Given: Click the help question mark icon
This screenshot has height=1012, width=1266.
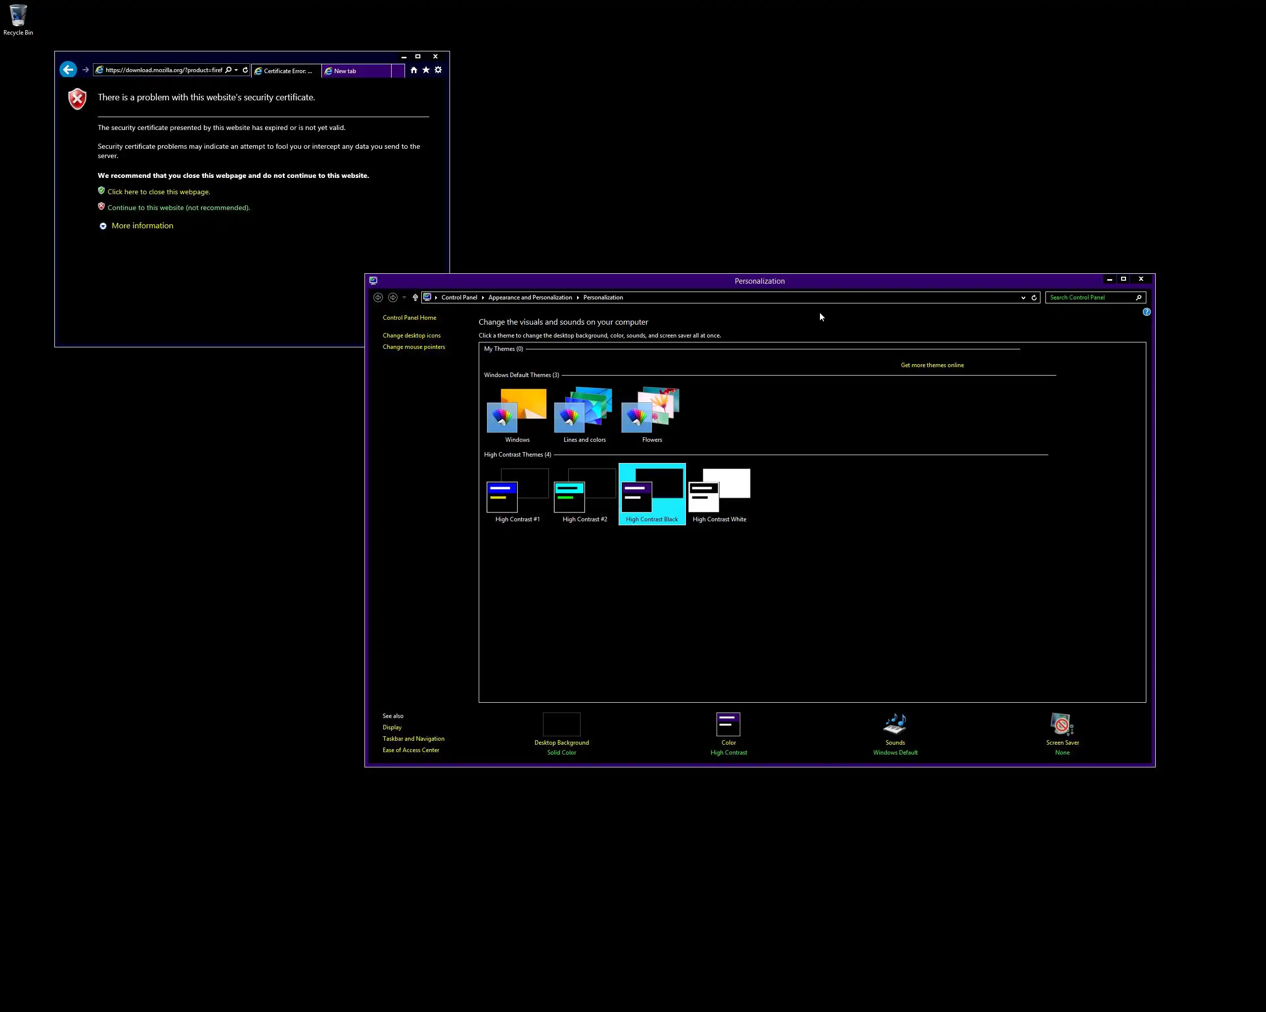Looking at the screenshot, I should [1146, 312].
